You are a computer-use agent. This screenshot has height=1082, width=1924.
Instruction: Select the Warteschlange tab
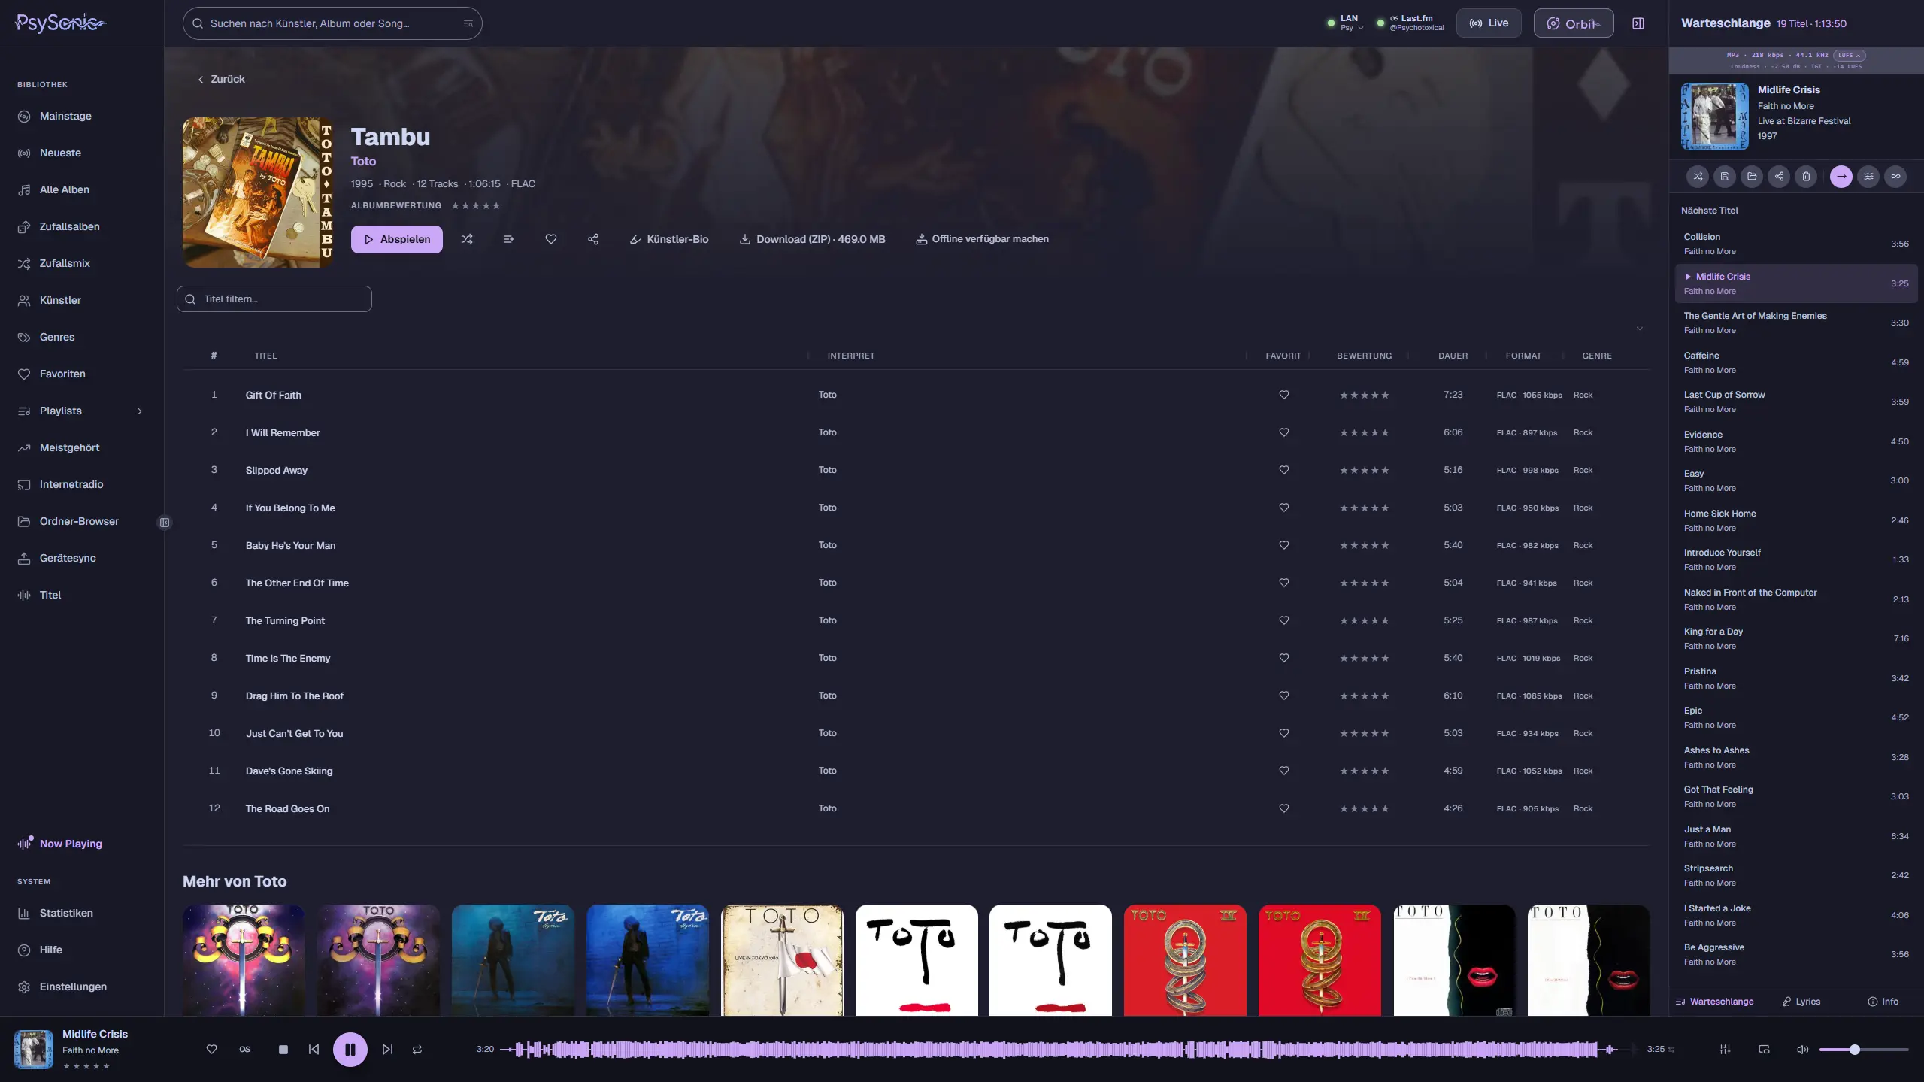point(1715,1002)
